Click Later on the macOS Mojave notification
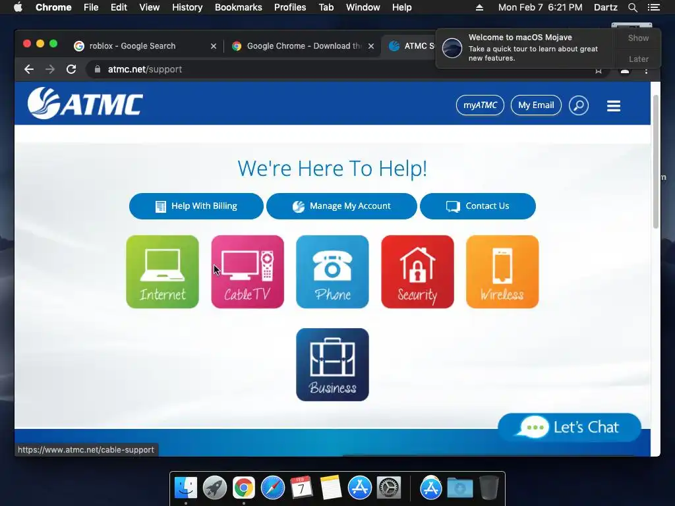675x506 pixels. coord(638,59)
